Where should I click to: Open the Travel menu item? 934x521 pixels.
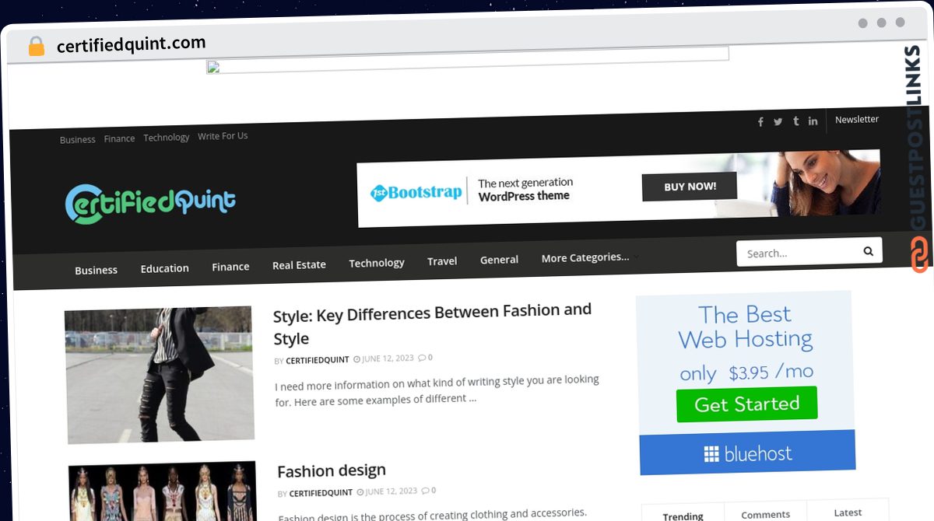[x=442, y=261]
